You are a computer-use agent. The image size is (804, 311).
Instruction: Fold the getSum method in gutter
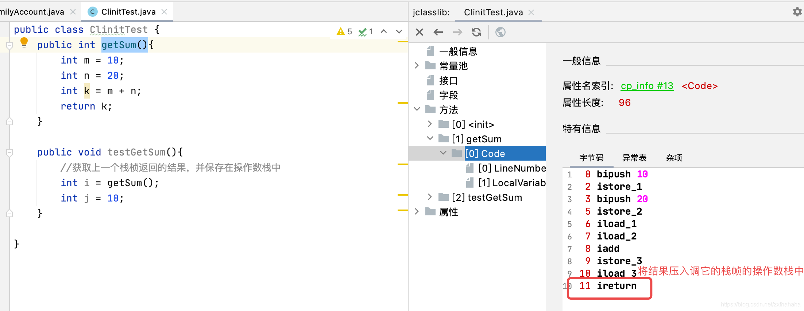pyautogui.click(x=10, y=45)
